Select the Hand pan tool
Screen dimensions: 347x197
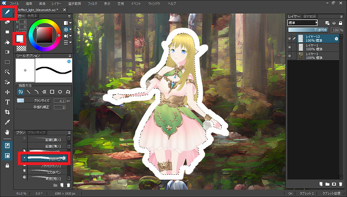[x=7, y=132]
